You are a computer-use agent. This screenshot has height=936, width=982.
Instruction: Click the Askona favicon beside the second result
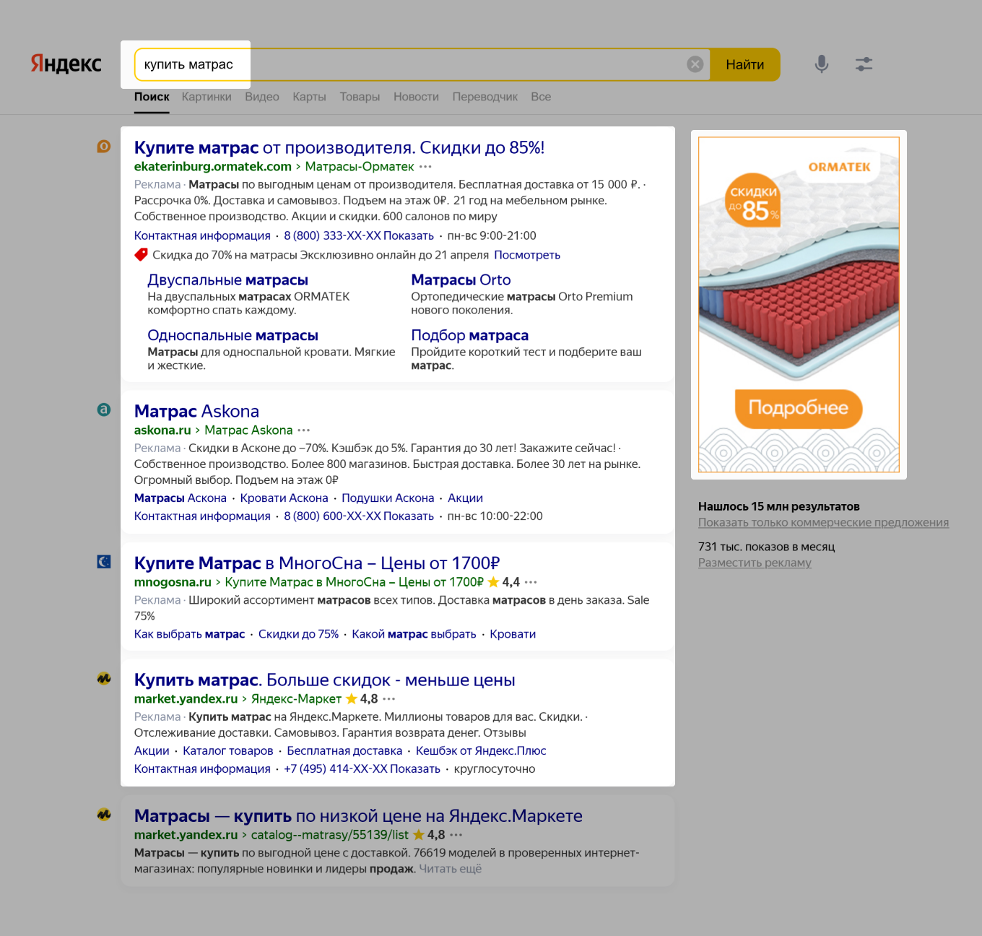click(x=104, y=409)
